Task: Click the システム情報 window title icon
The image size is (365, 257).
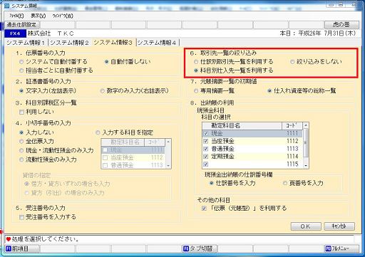Action: click(7, 6)
